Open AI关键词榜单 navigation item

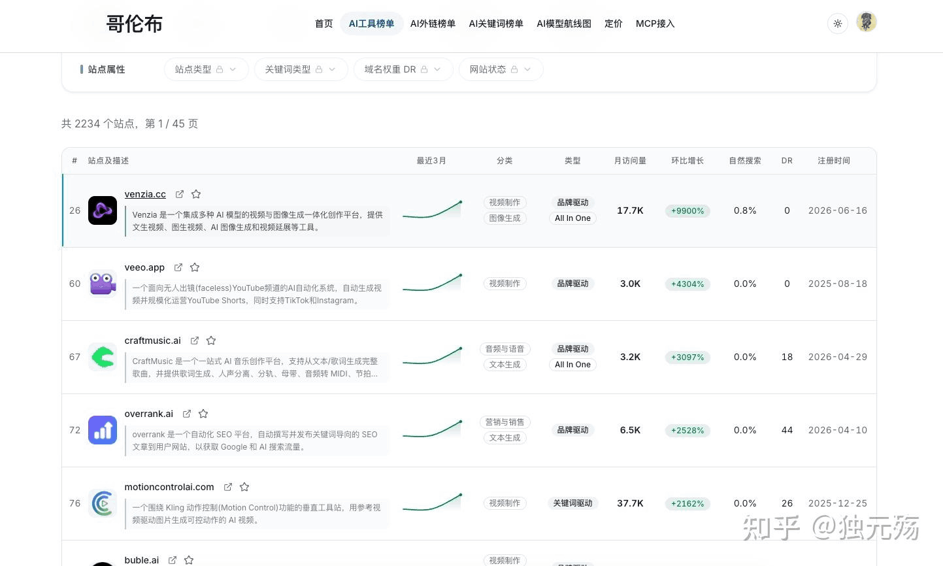click(x=496, y=24)
